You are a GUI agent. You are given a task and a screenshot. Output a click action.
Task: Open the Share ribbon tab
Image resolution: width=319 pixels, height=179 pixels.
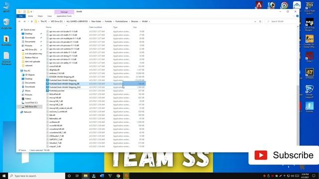pos(40,16)
